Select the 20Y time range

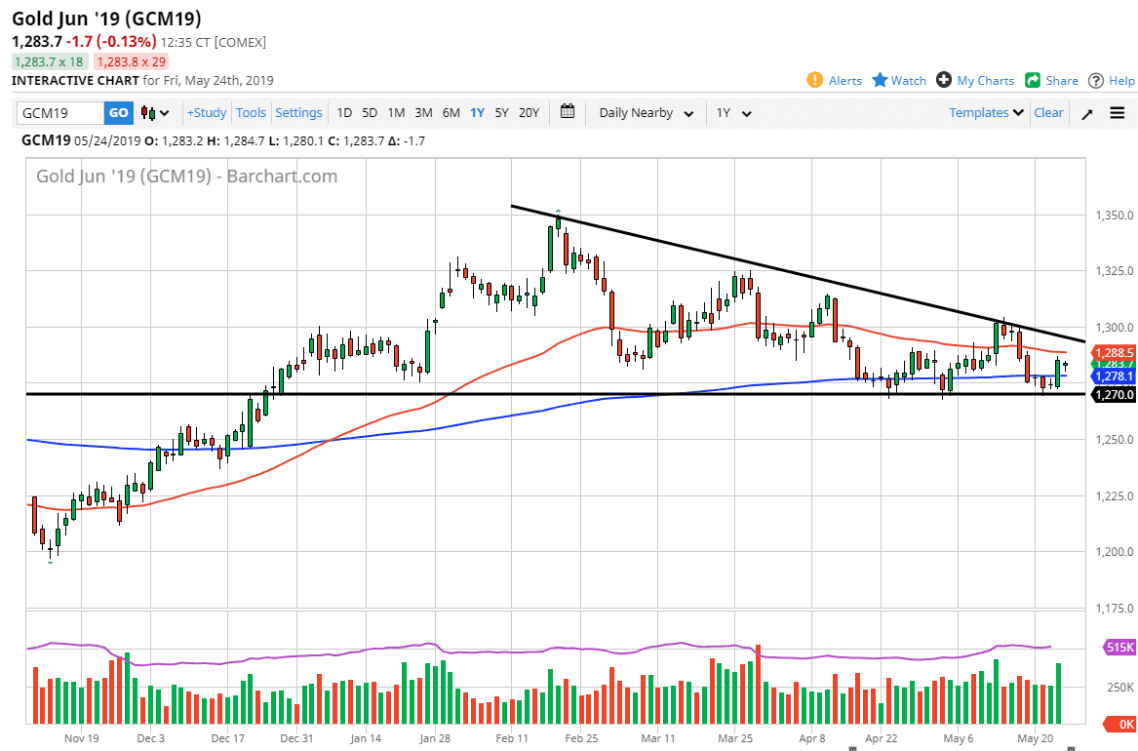pos(529,113)
